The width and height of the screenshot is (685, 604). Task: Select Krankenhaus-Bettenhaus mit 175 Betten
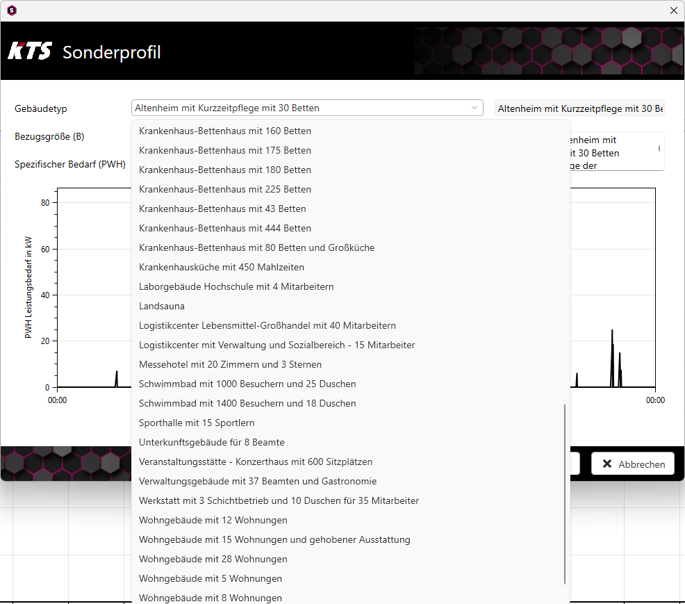pyautogui.click(x=351, y=150)
